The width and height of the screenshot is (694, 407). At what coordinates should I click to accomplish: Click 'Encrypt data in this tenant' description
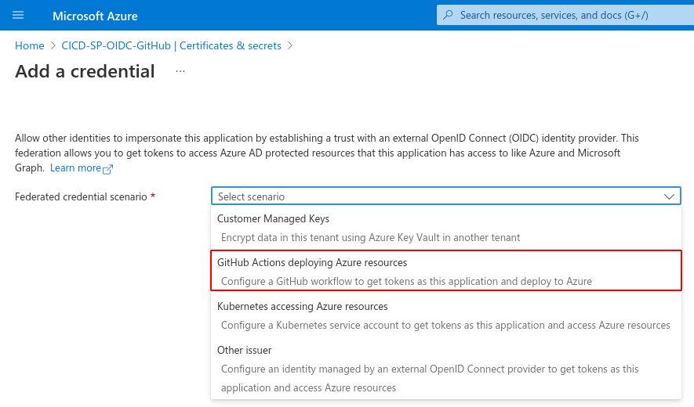[x=370, y=237]
